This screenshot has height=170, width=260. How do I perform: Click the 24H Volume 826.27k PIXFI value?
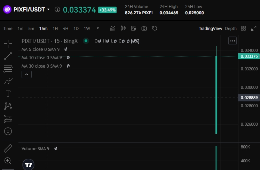[x=139, y=13]
